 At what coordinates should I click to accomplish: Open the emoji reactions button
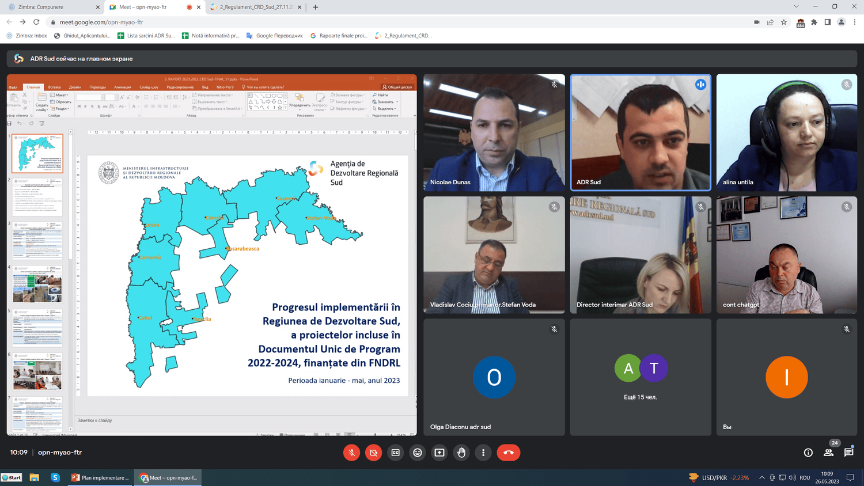click(418, 453)
